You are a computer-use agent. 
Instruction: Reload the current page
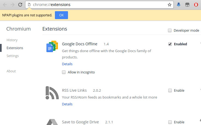tap(20, 5)
